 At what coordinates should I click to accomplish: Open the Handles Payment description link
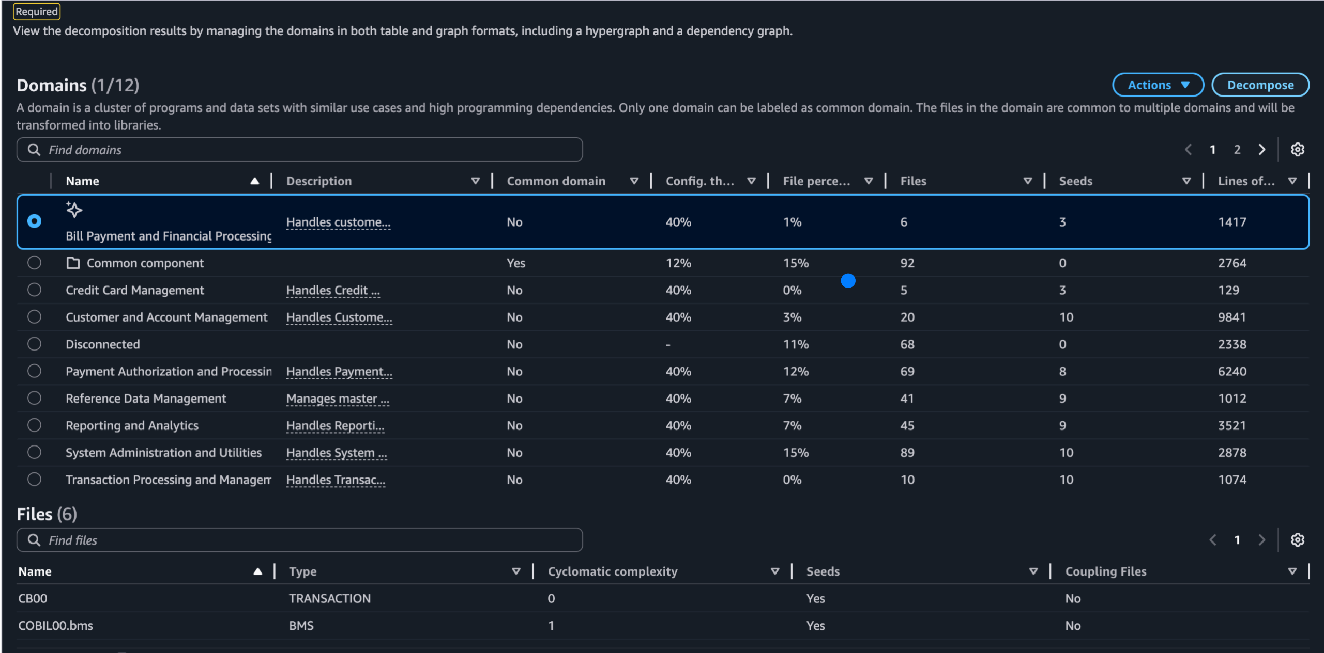(339, 372)
